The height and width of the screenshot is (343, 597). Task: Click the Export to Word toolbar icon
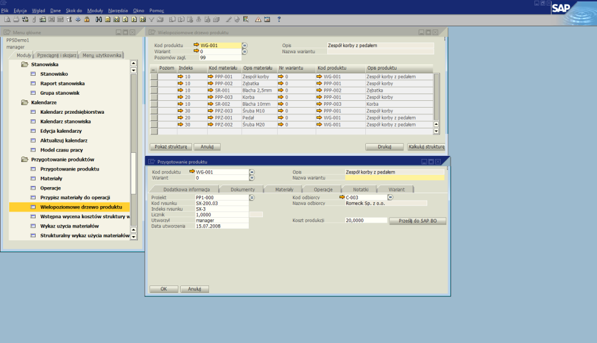(60, 20)
